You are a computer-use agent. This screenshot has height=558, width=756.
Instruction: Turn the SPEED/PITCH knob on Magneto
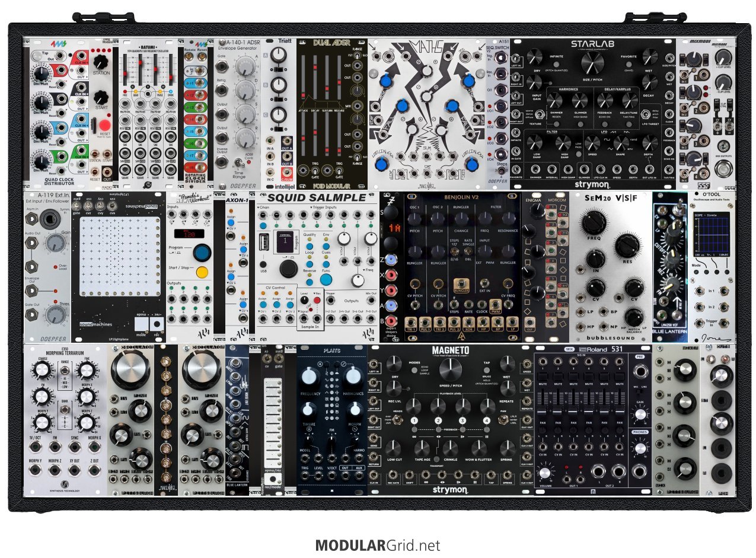(450, 369)
